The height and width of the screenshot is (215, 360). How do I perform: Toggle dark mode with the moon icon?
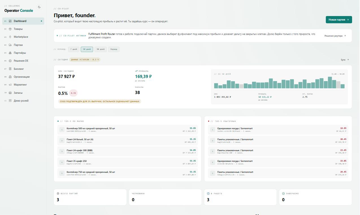pyautogui.click(x=39, y=7)
